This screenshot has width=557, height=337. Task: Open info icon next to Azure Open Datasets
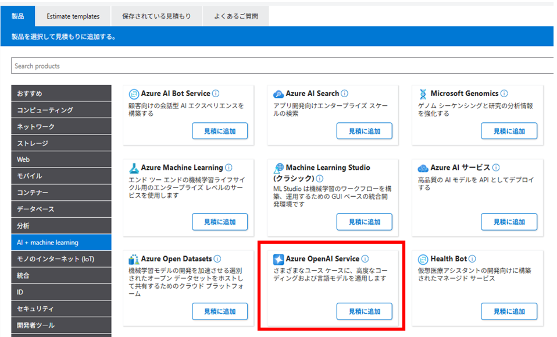217,259
